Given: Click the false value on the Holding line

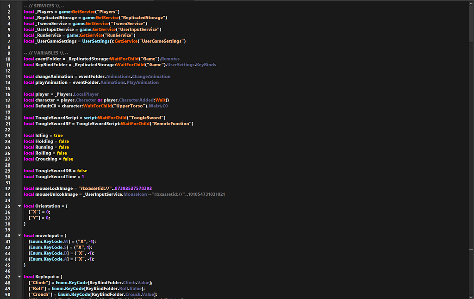Looking at the screenshot, I should pos(63,141).
